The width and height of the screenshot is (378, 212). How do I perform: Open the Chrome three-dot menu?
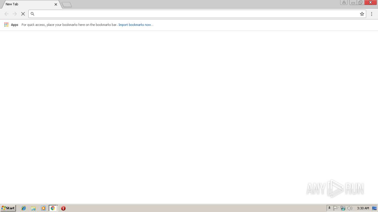point(372,14)
